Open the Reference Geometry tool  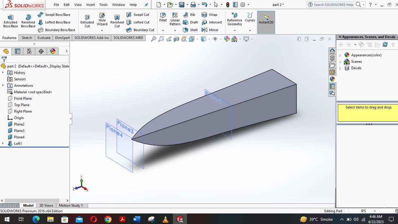pyautogui.click(x=235, y=19)
